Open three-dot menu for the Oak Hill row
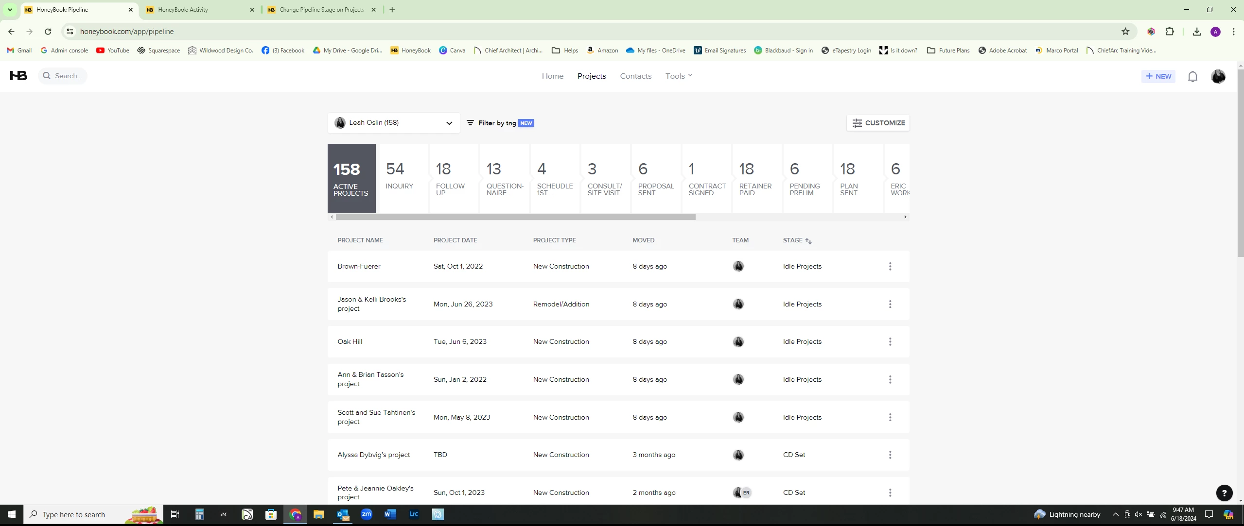The width and height of the screenshot is (1244, 526). (890, 342)
